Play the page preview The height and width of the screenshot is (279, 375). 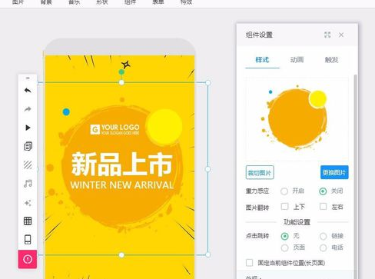(28, 128)
